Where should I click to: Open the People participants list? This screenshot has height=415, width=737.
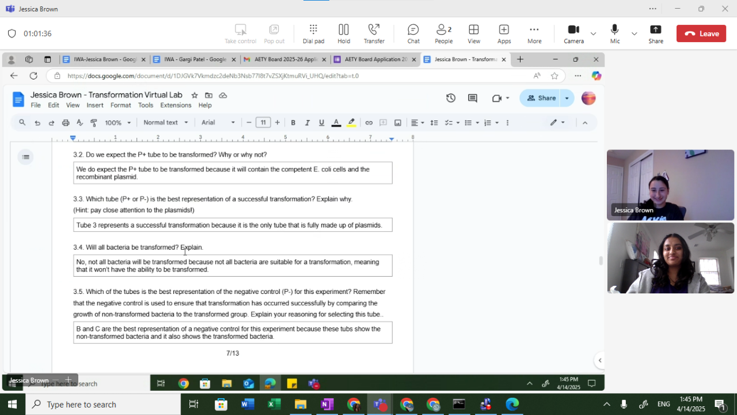tap(443, 33)
